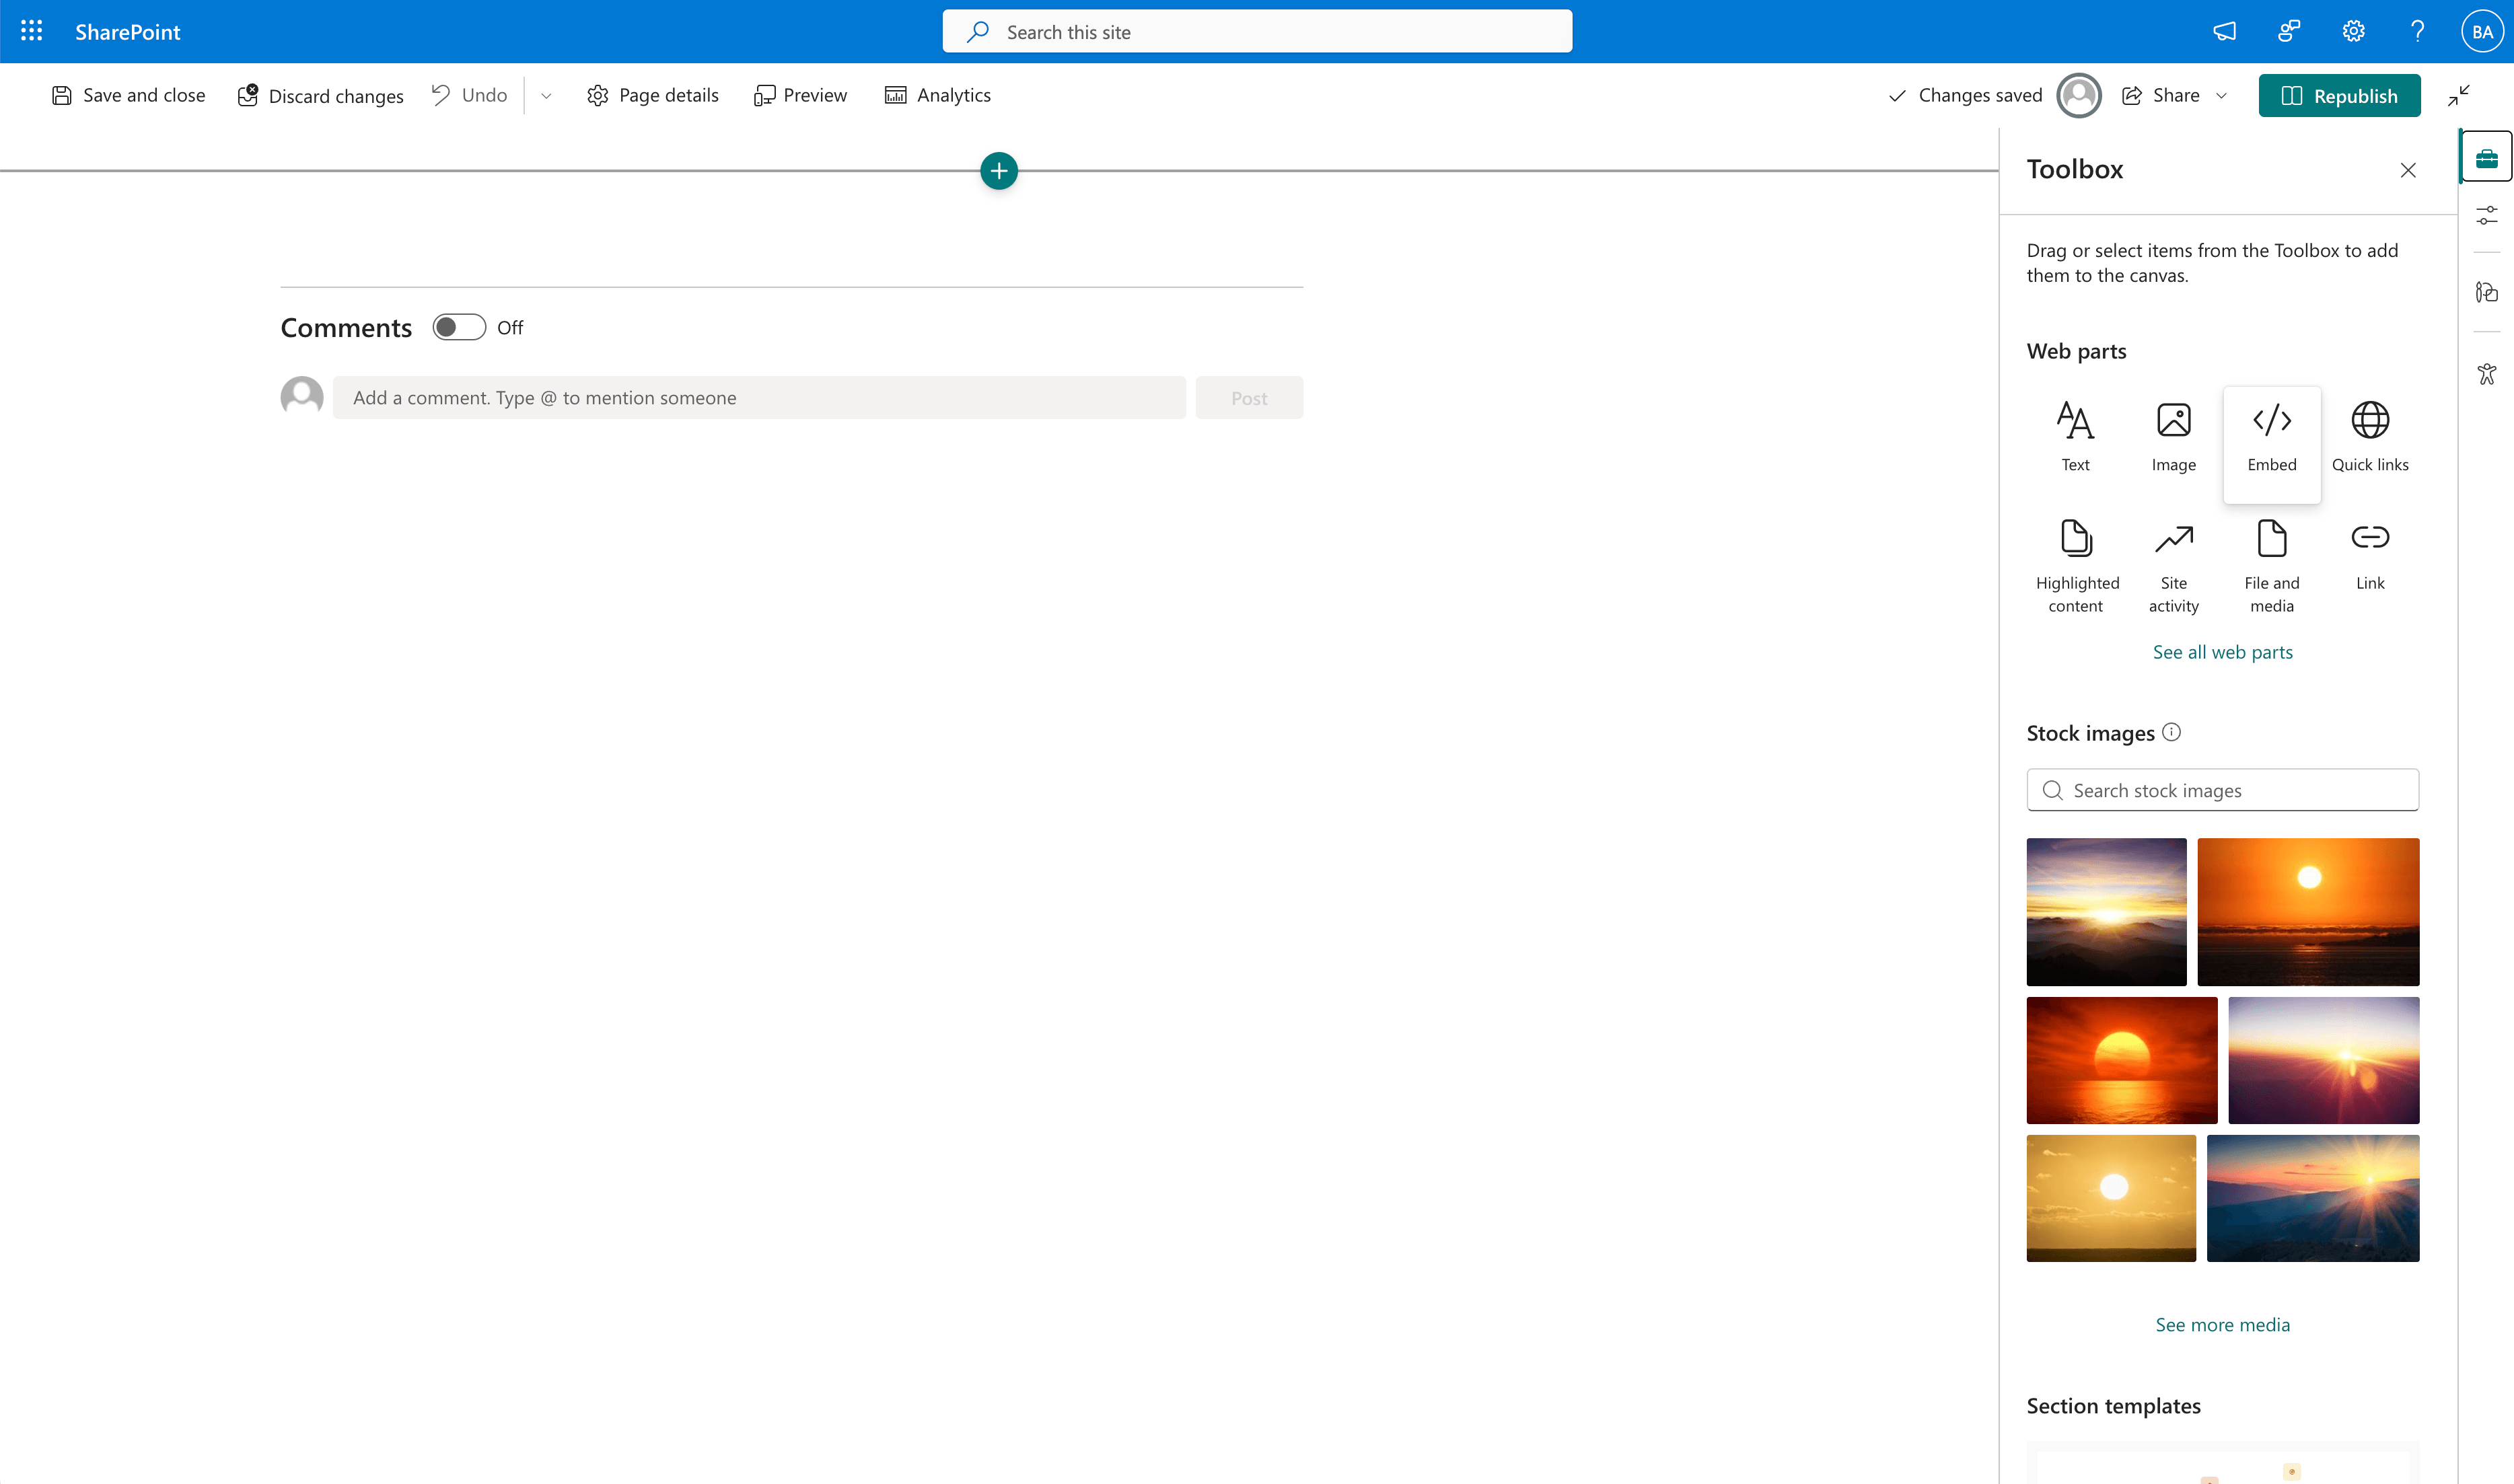The width and height of the screenshot is (2514, 1484).
Task: Select the Image web part
Action: coord(2173,434)
